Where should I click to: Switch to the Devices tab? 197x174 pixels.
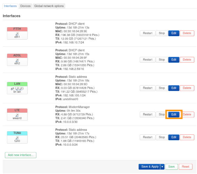[25, 6]
